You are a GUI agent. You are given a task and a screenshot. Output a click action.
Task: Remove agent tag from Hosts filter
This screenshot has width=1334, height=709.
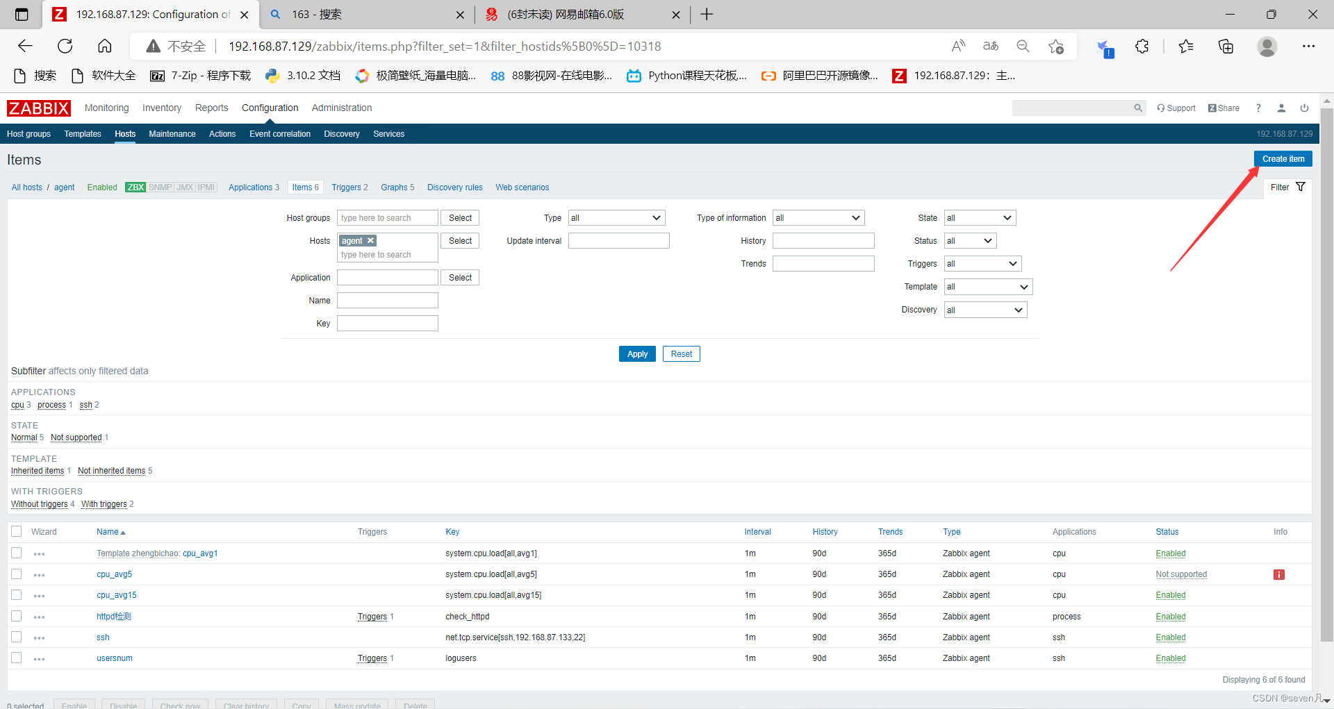pyautogui.click(x=371, y=240)
